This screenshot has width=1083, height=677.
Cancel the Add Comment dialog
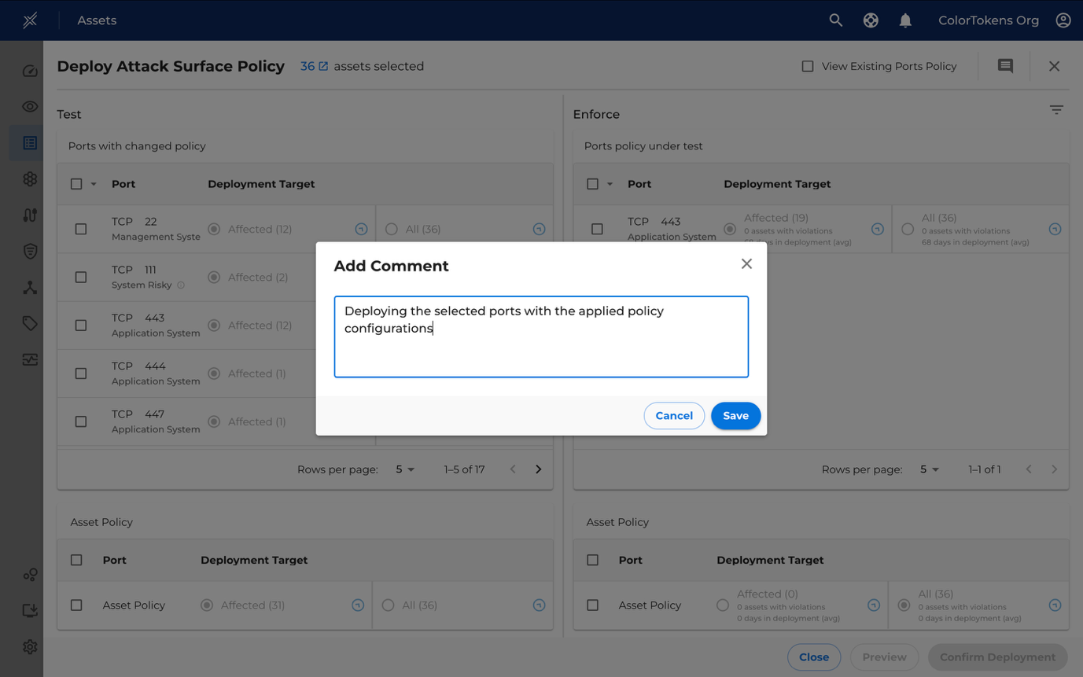[x=674, y=415]
